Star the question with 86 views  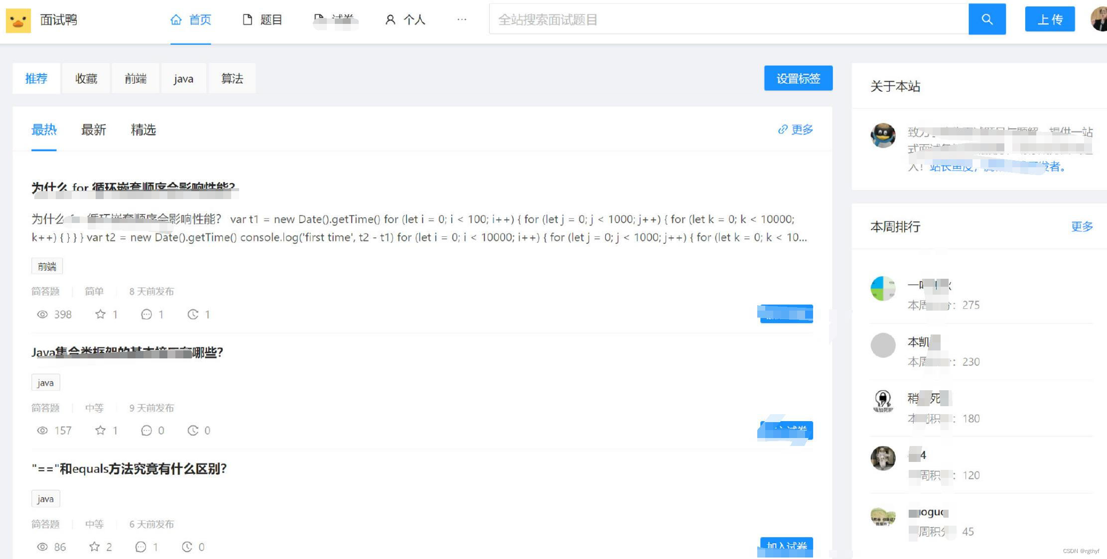pos(94,547)
